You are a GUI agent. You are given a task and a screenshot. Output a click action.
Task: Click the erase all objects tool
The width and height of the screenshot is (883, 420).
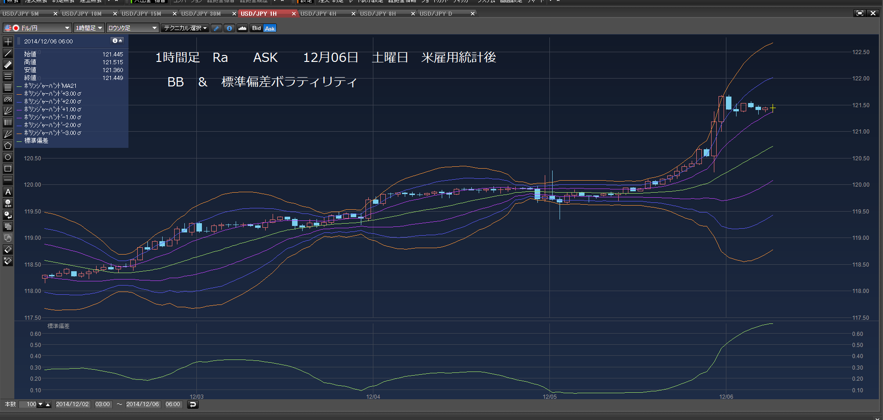pyautogui.click(x=8, y=261)
